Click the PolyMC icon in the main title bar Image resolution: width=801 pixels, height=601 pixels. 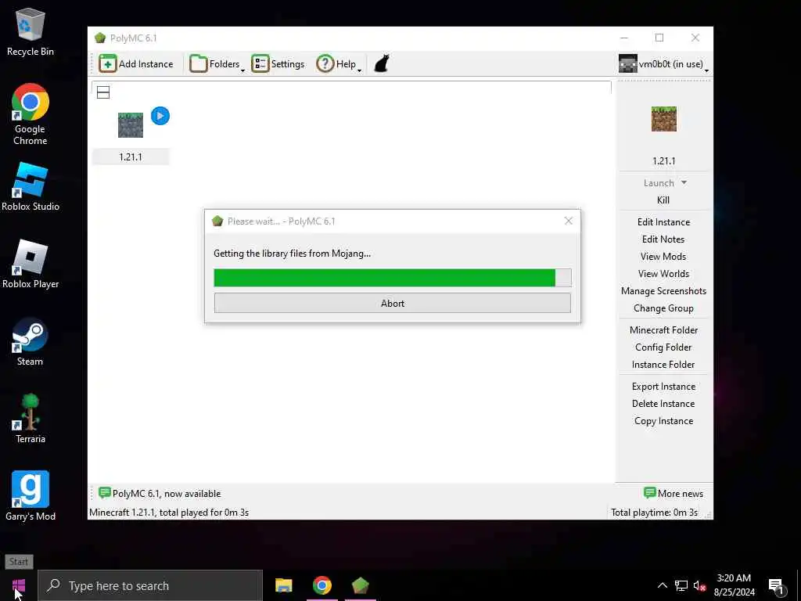[100, 38]
